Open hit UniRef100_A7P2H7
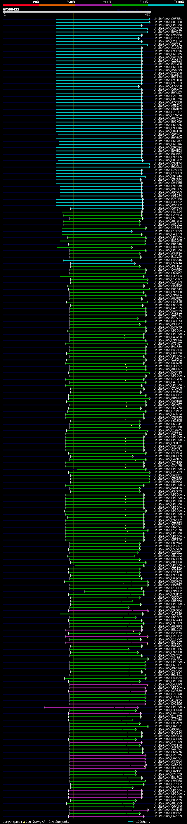187x824 pixels. point(167,38)
